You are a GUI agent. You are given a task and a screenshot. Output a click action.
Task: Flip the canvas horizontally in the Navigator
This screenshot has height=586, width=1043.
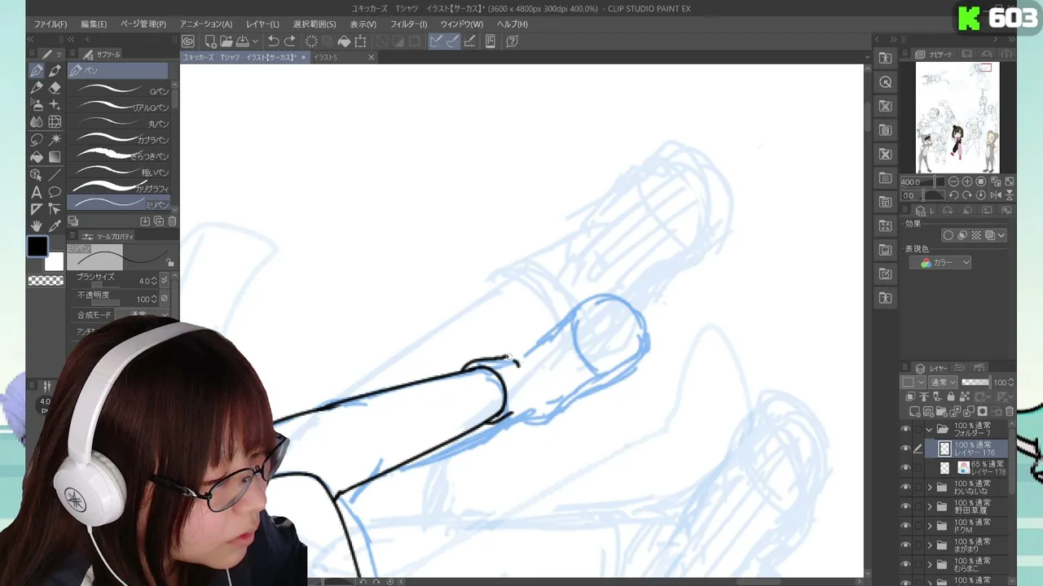click(995, 195)
